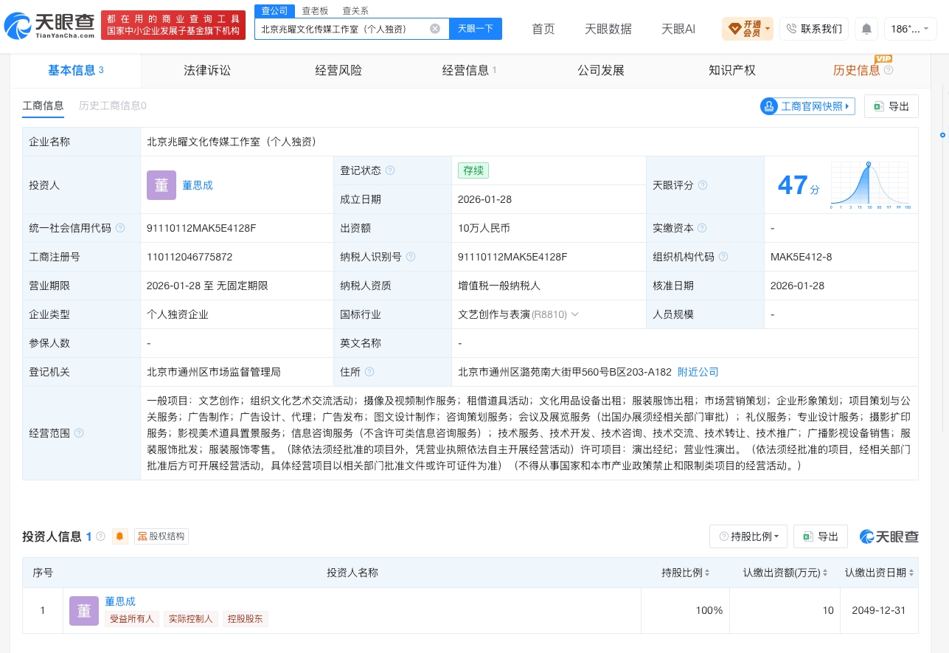Sort table by 认缴出资额 column
The image size is (949, 653).
click(x=785, y=573)
